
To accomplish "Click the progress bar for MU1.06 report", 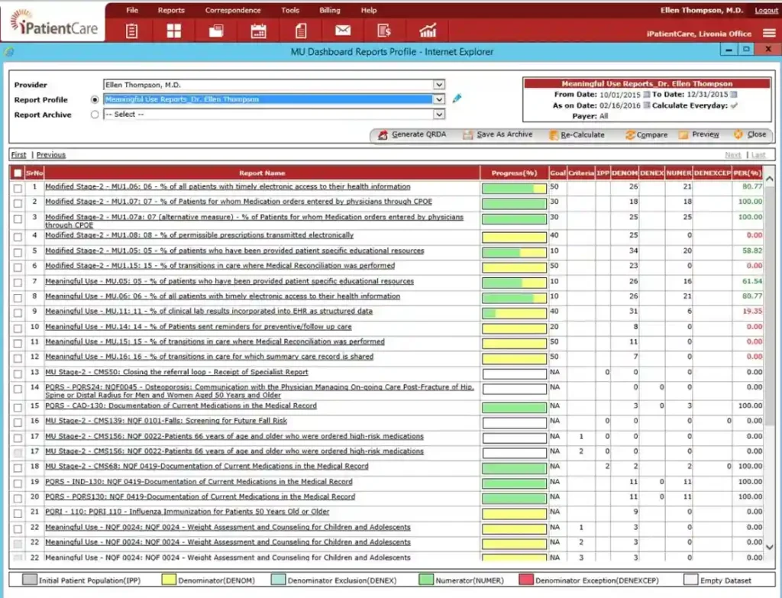I will point(515,186).
